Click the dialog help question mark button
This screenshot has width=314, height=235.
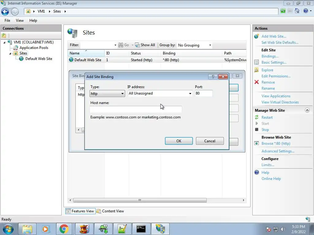click(213, 76)
